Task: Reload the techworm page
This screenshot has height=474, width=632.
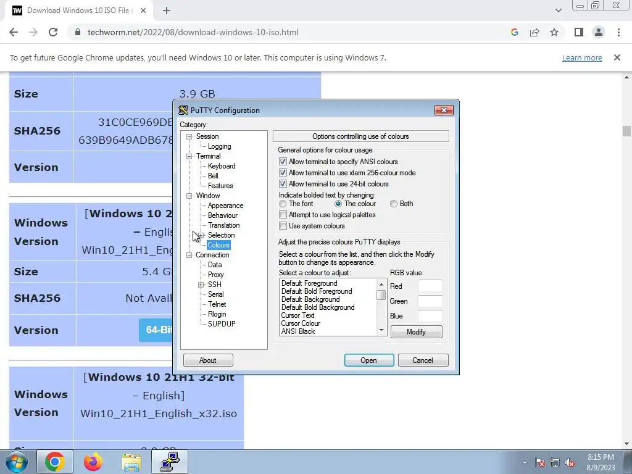Action: [x=53, y=32]
